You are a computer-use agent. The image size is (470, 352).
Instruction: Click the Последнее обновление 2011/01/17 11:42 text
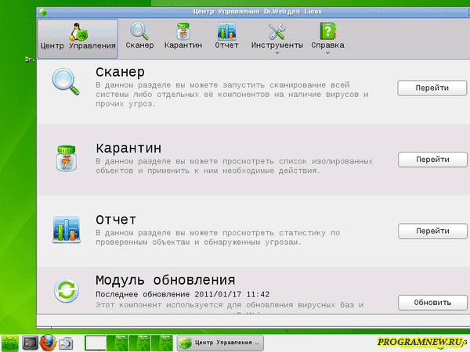tap(183, 295)
